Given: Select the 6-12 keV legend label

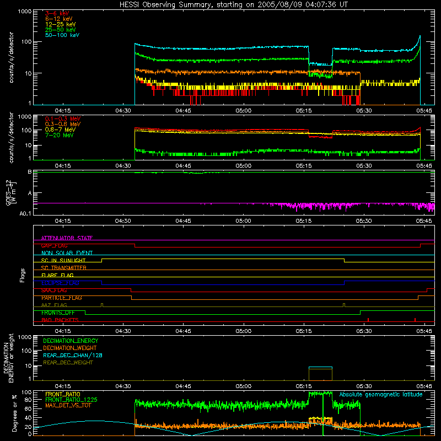Looking at the screenshot, I should (x=59, y=19).
